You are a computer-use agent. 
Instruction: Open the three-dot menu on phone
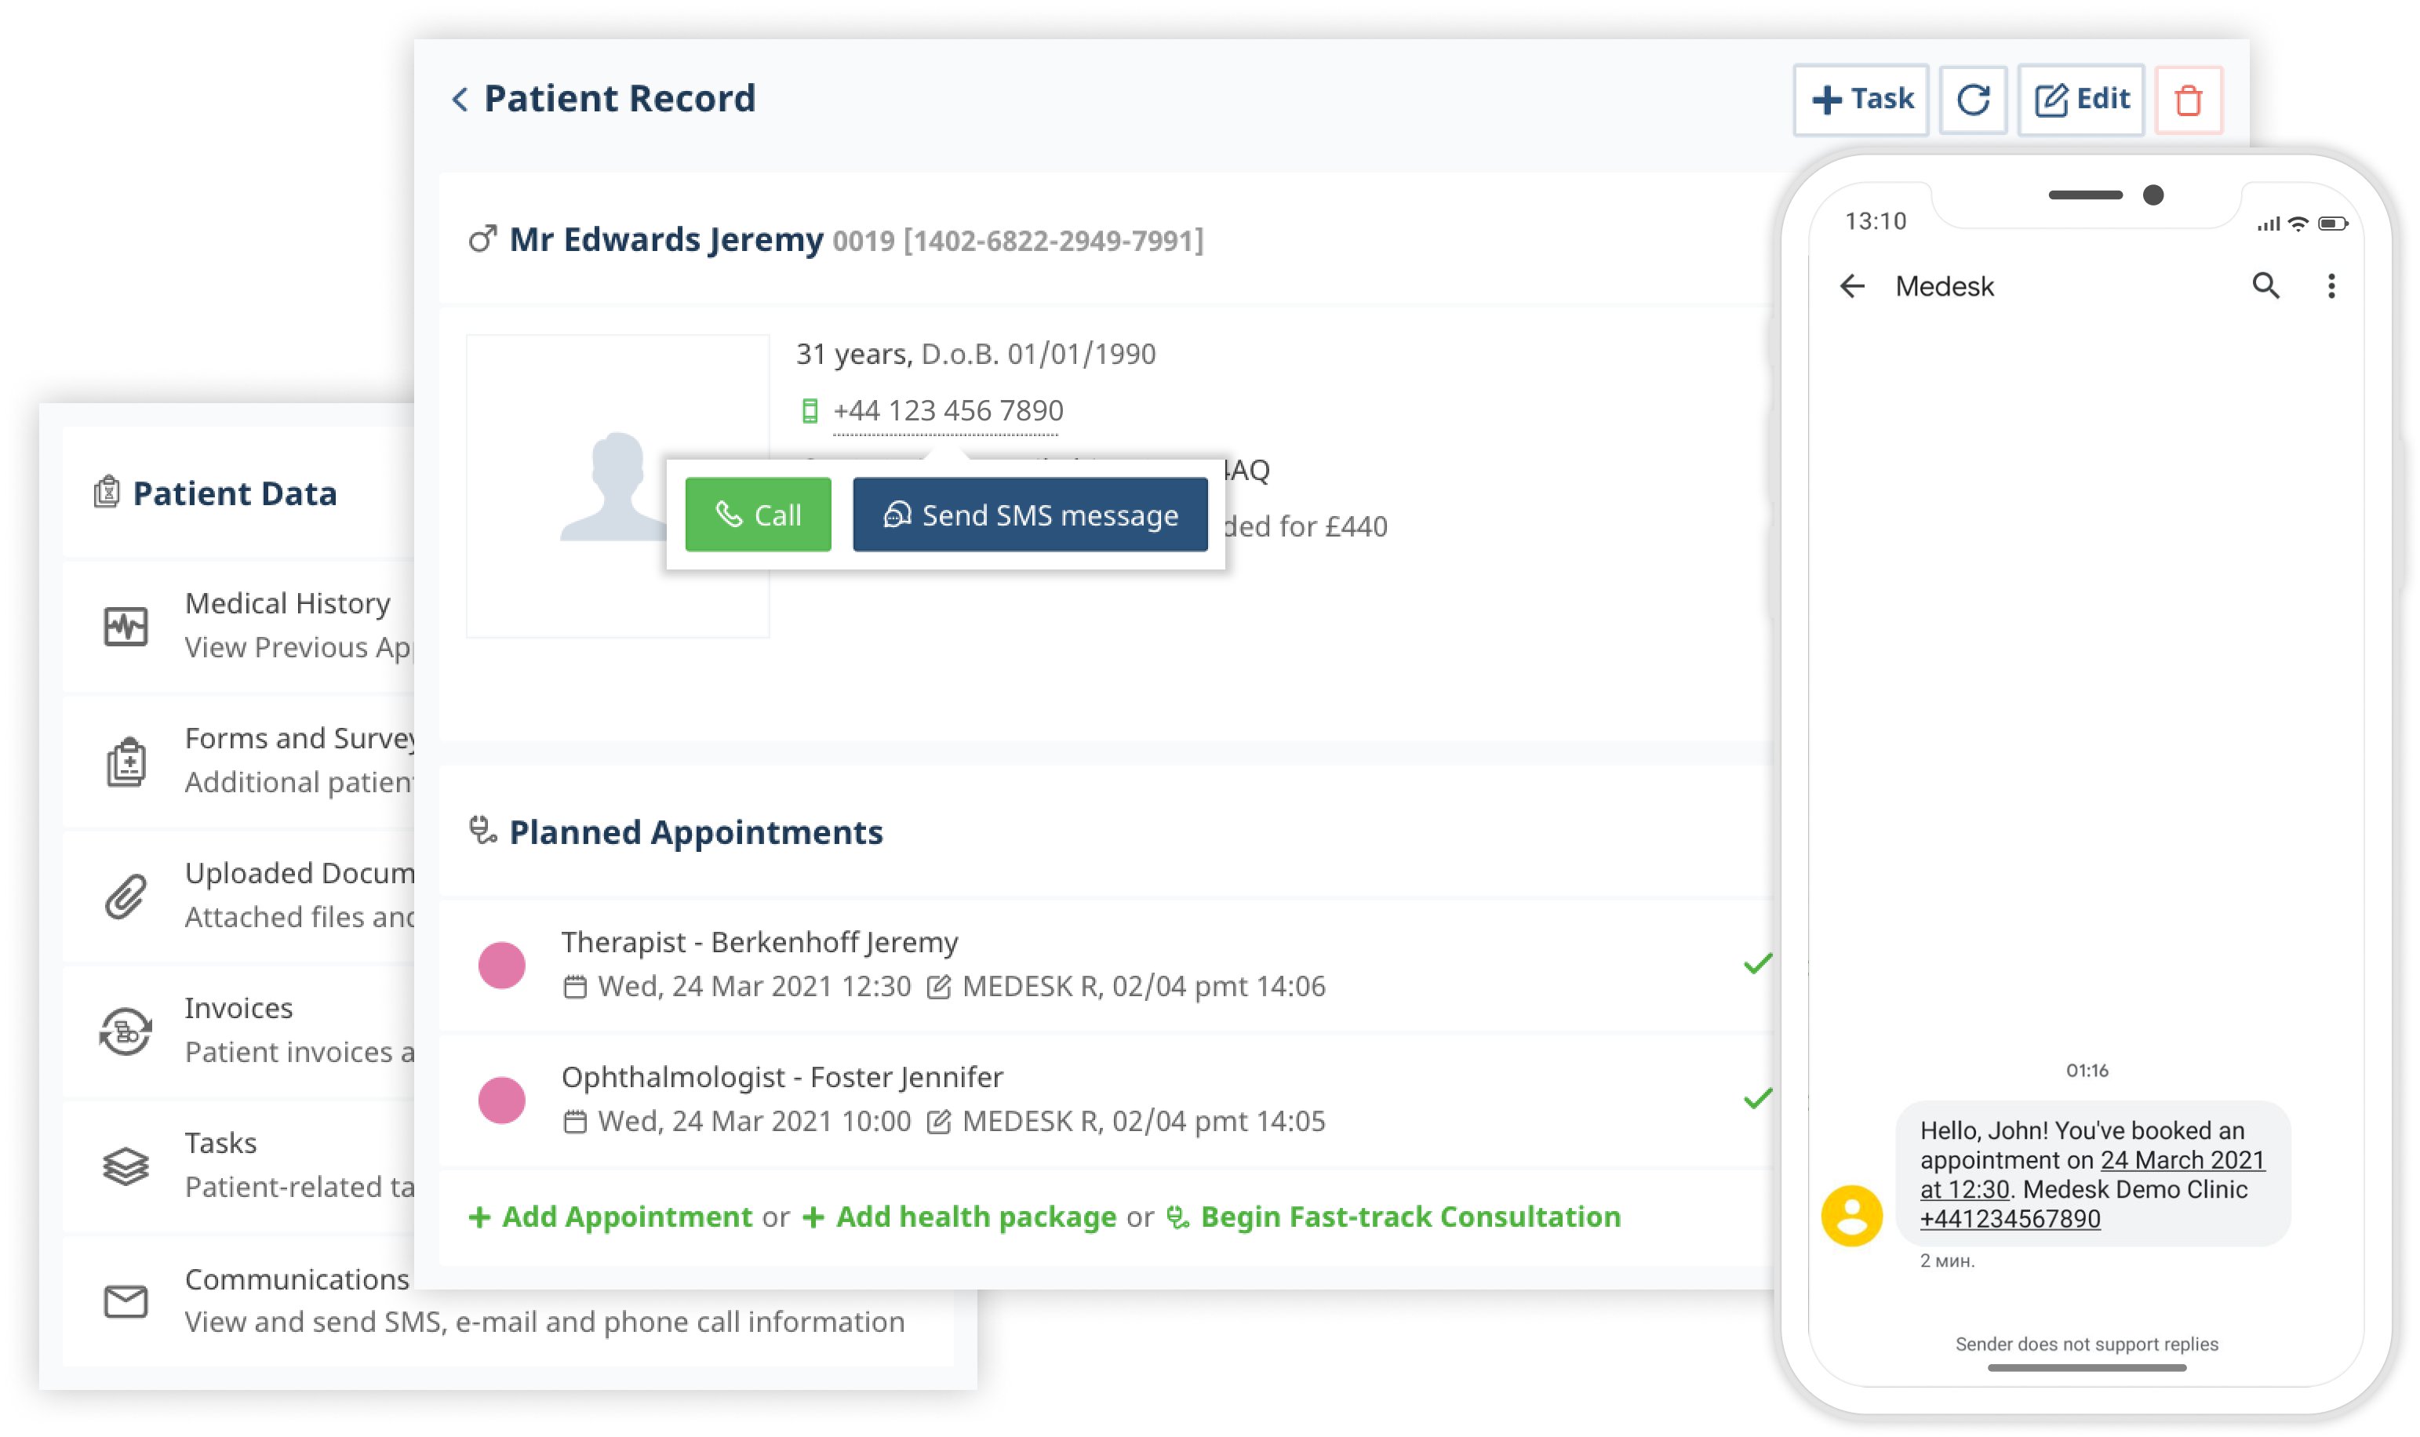tap(2330, 286)
